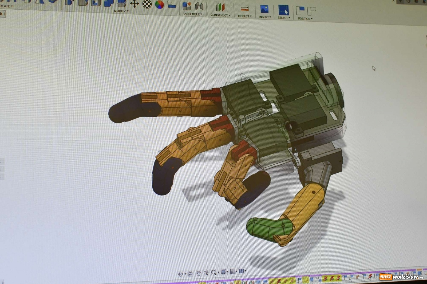Click the Insert image icon

pos(264,9)
